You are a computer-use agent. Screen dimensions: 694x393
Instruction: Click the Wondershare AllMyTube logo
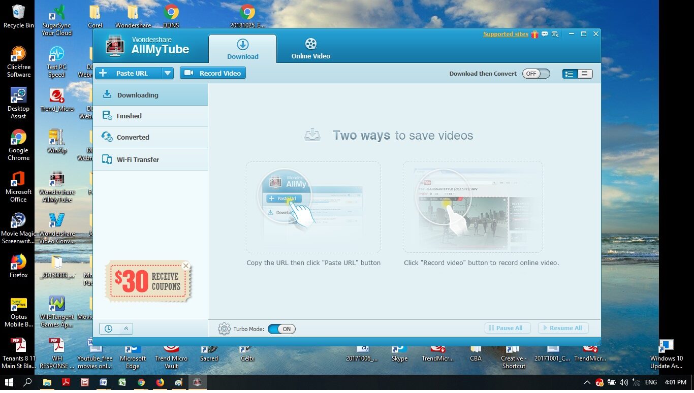coord(147,46)
